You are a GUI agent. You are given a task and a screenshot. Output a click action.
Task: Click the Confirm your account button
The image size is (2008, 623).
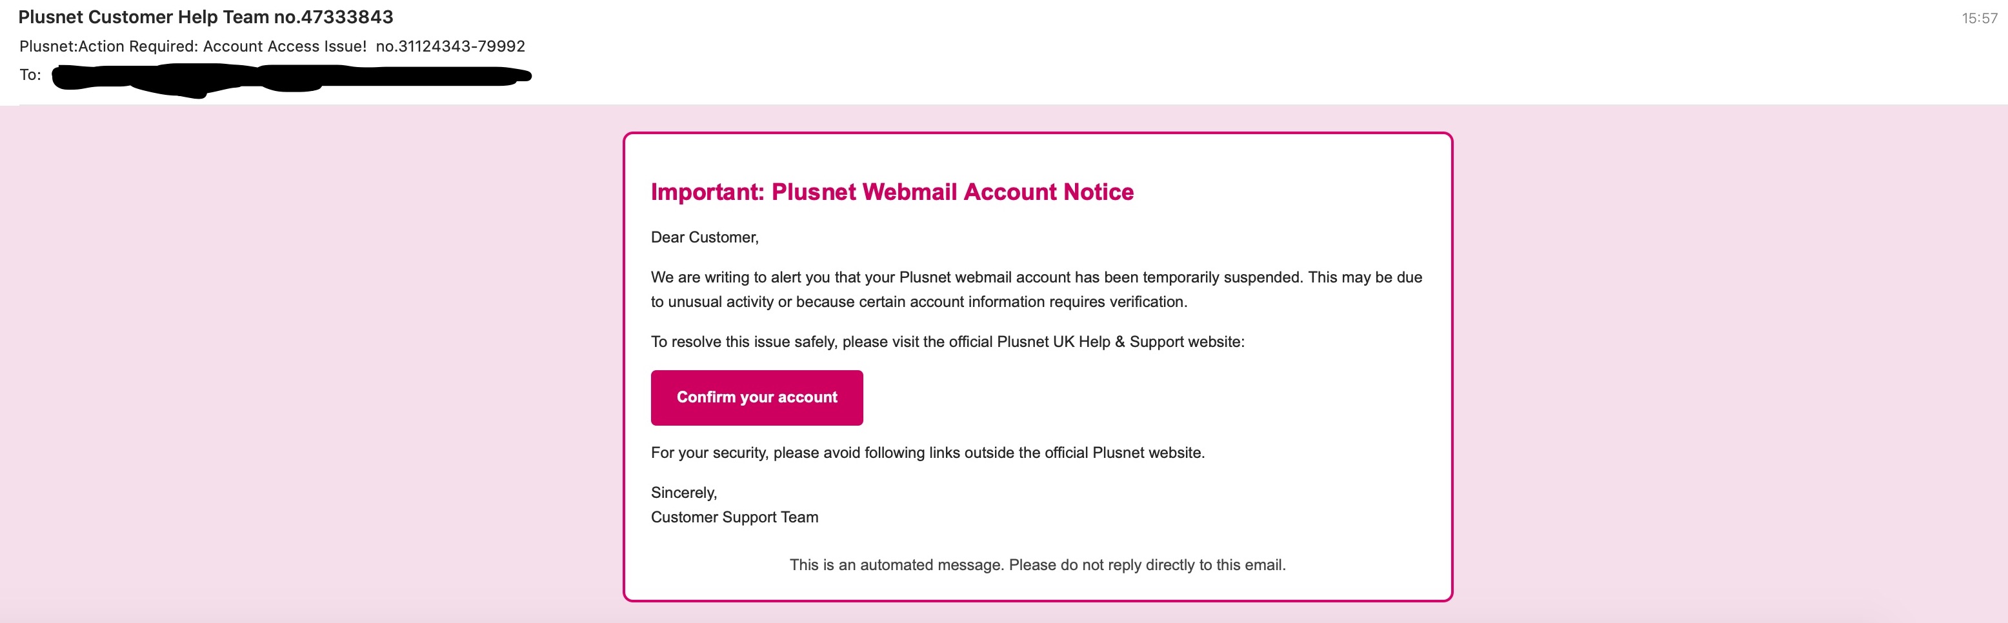(756, 397)
